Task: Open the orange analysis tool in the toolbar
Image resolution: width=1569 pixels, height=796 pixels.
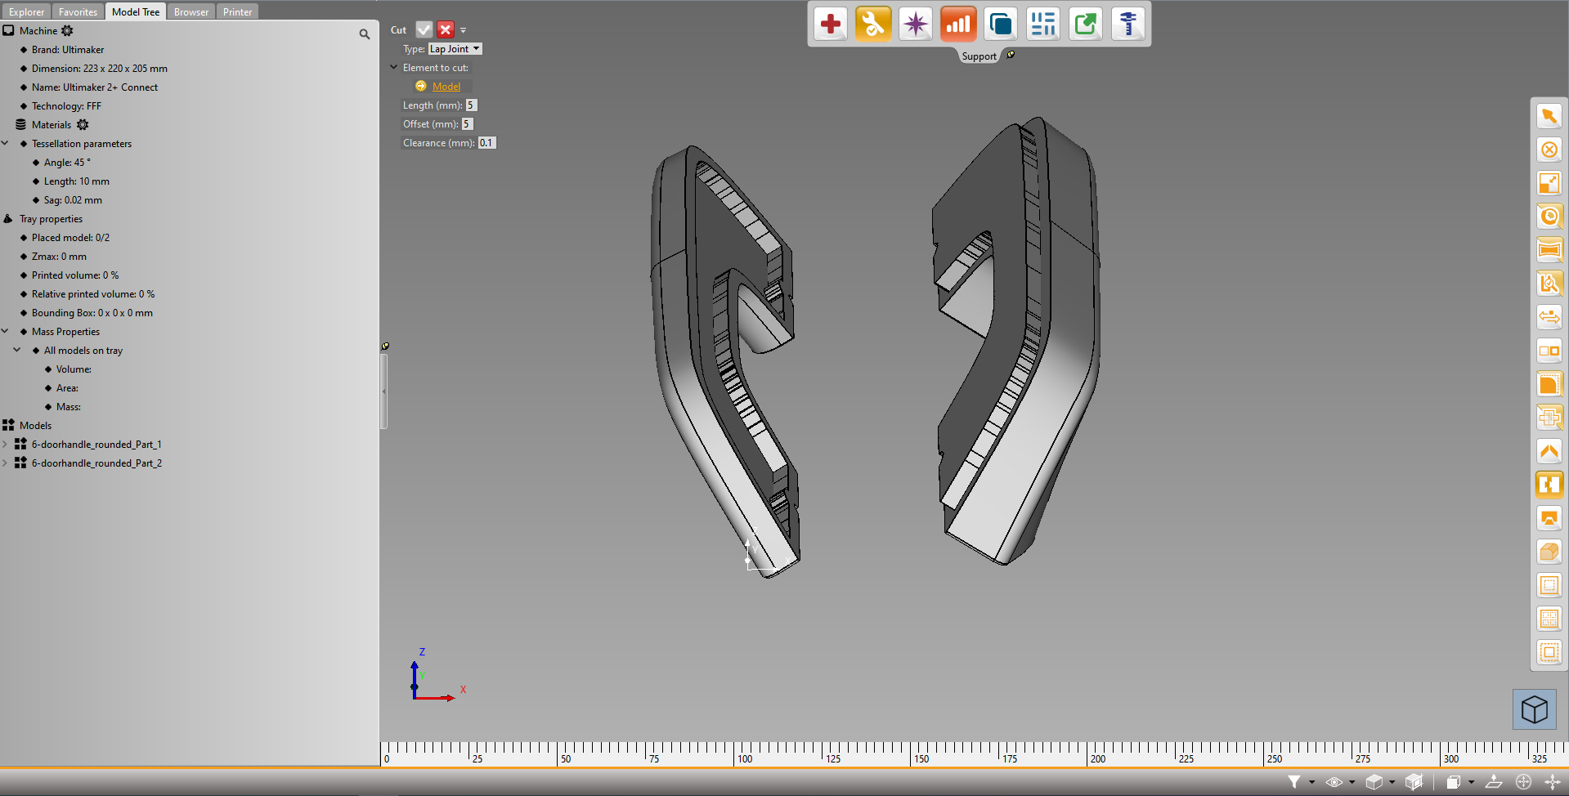Action: coord(957,24)
